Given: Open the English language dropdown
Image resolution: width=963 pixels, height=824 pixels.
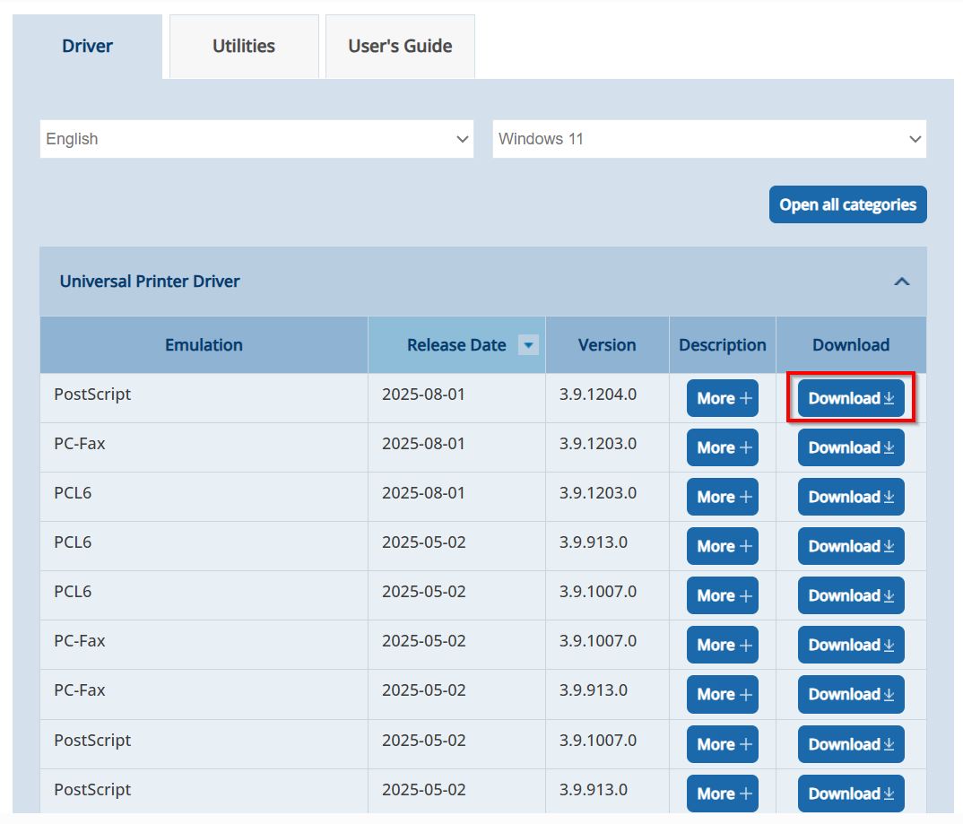Looking at the screenshot, I should (256, 139).
